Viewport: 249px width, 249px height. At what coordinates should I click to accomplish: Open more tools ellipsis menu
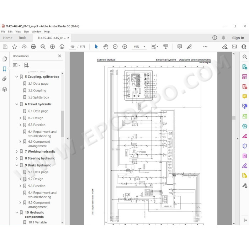pos(205,47)
